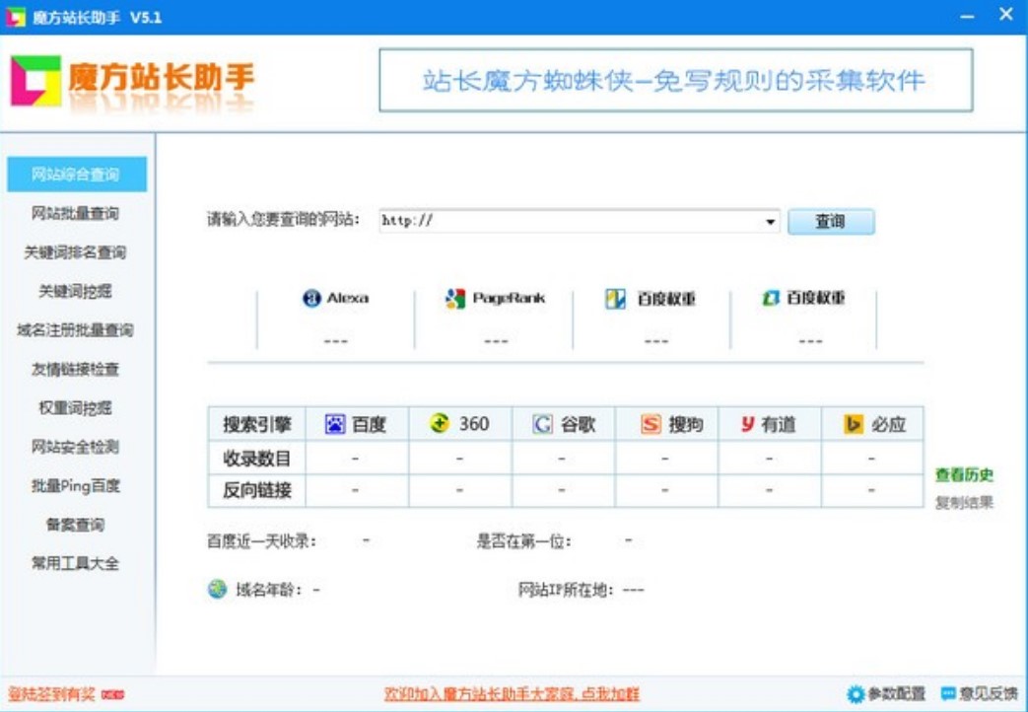Click the title bar app icon
The height and width of the screenshot is (712, 1028).
coord(16,17)
